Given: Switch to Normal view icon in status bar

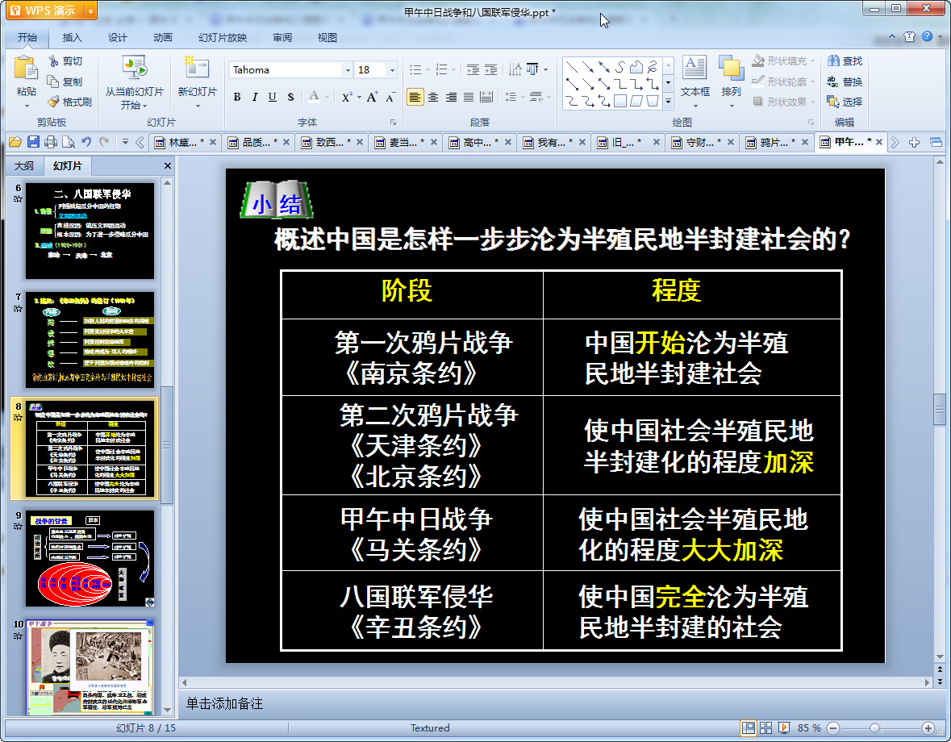Looking at the screenshot, I should [x=749, y=728].
